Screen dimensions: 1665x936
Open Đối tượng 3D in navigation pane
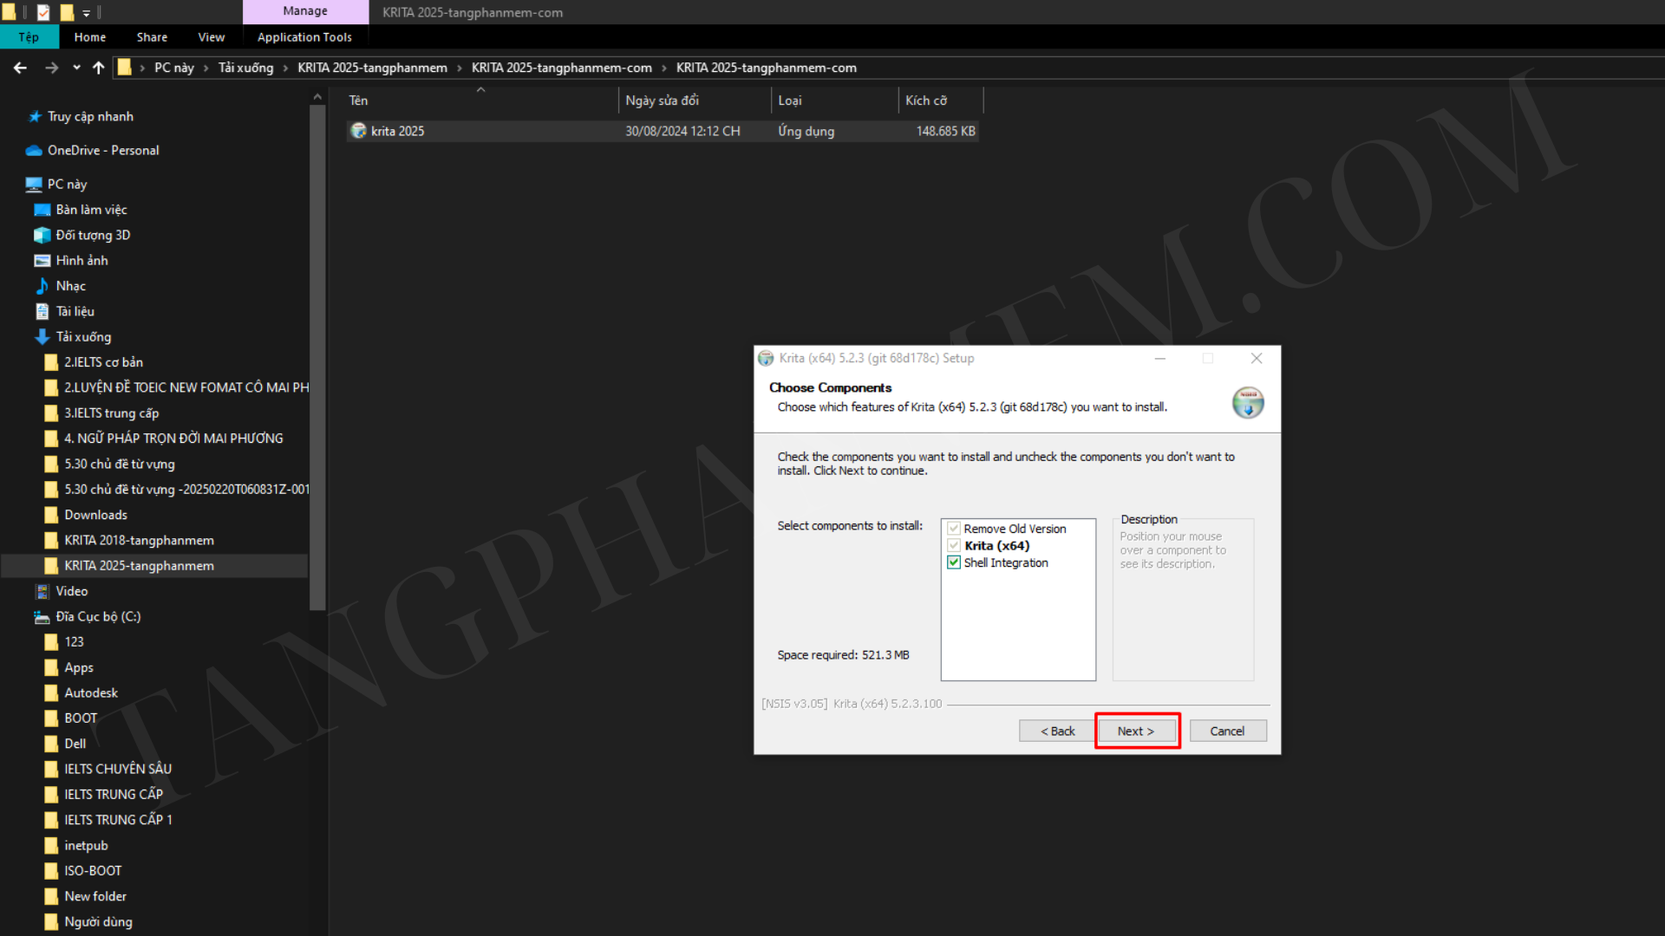pyautogui.click(x=93, y=235)
